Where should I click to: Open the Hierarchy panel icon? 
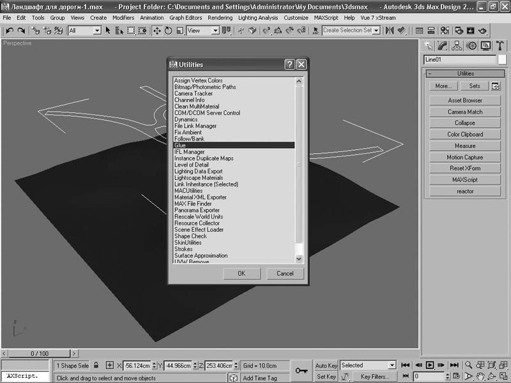(x=457, y=45)
